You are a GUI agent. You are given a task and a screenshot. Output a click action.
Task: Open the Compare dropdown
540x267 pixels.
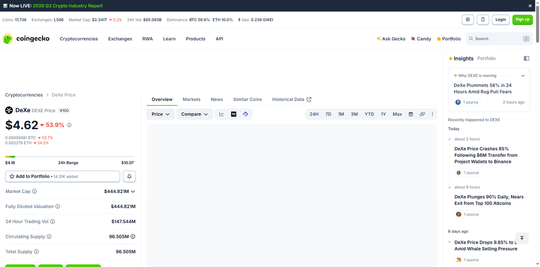click(194, 114)
